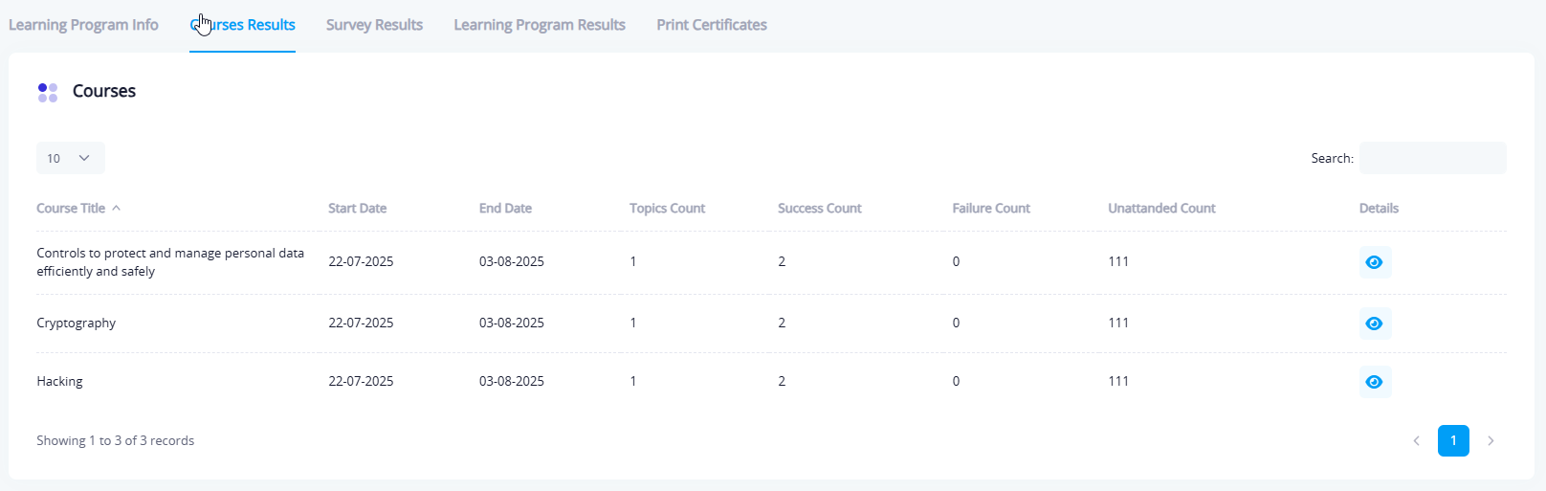Click page 1 pagination button

pos(1452,440)
